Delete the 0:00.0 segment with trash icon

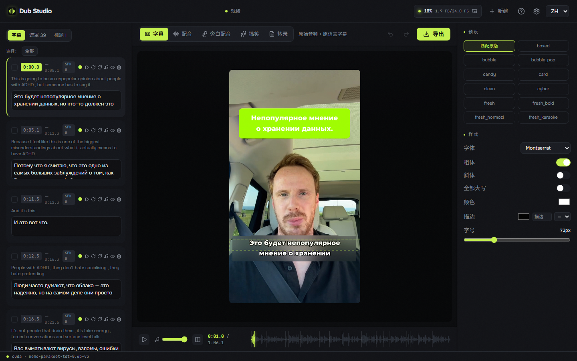tap(119, 67)
